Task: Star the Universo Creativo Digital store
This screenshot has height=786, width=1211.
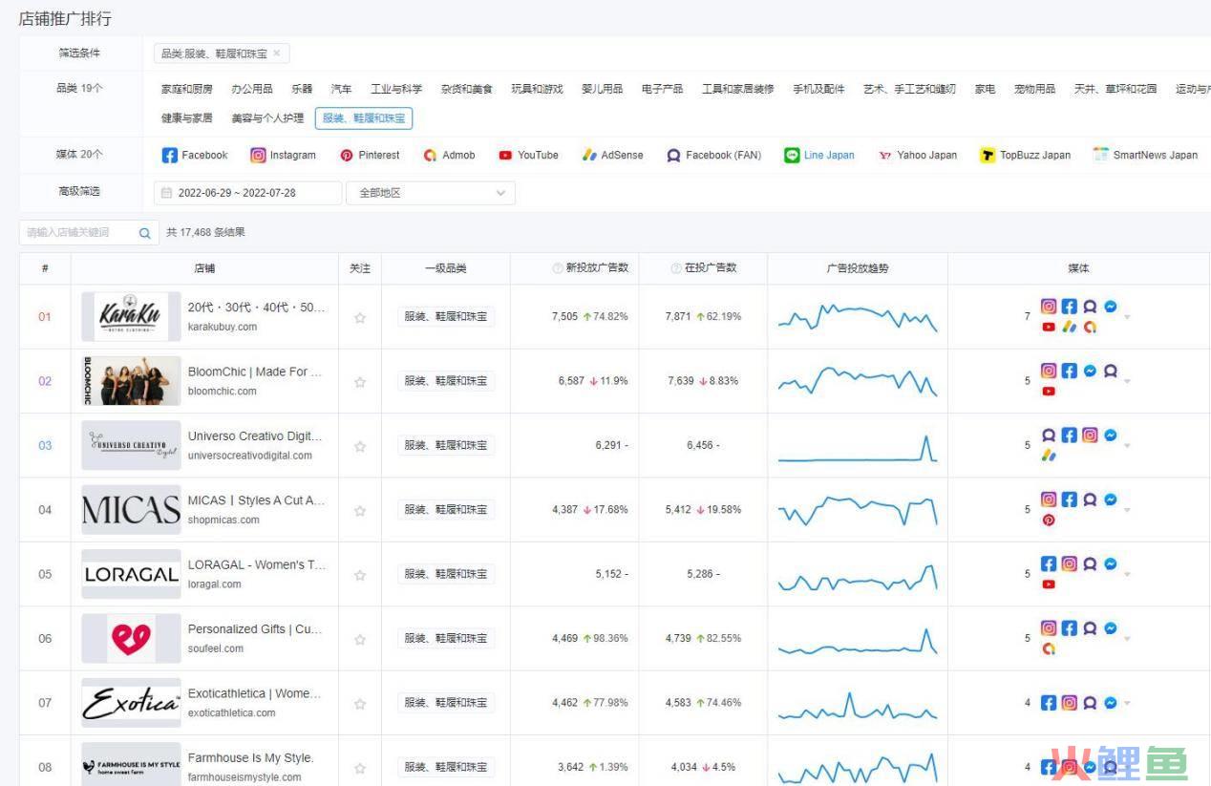Action: [360, 446]
